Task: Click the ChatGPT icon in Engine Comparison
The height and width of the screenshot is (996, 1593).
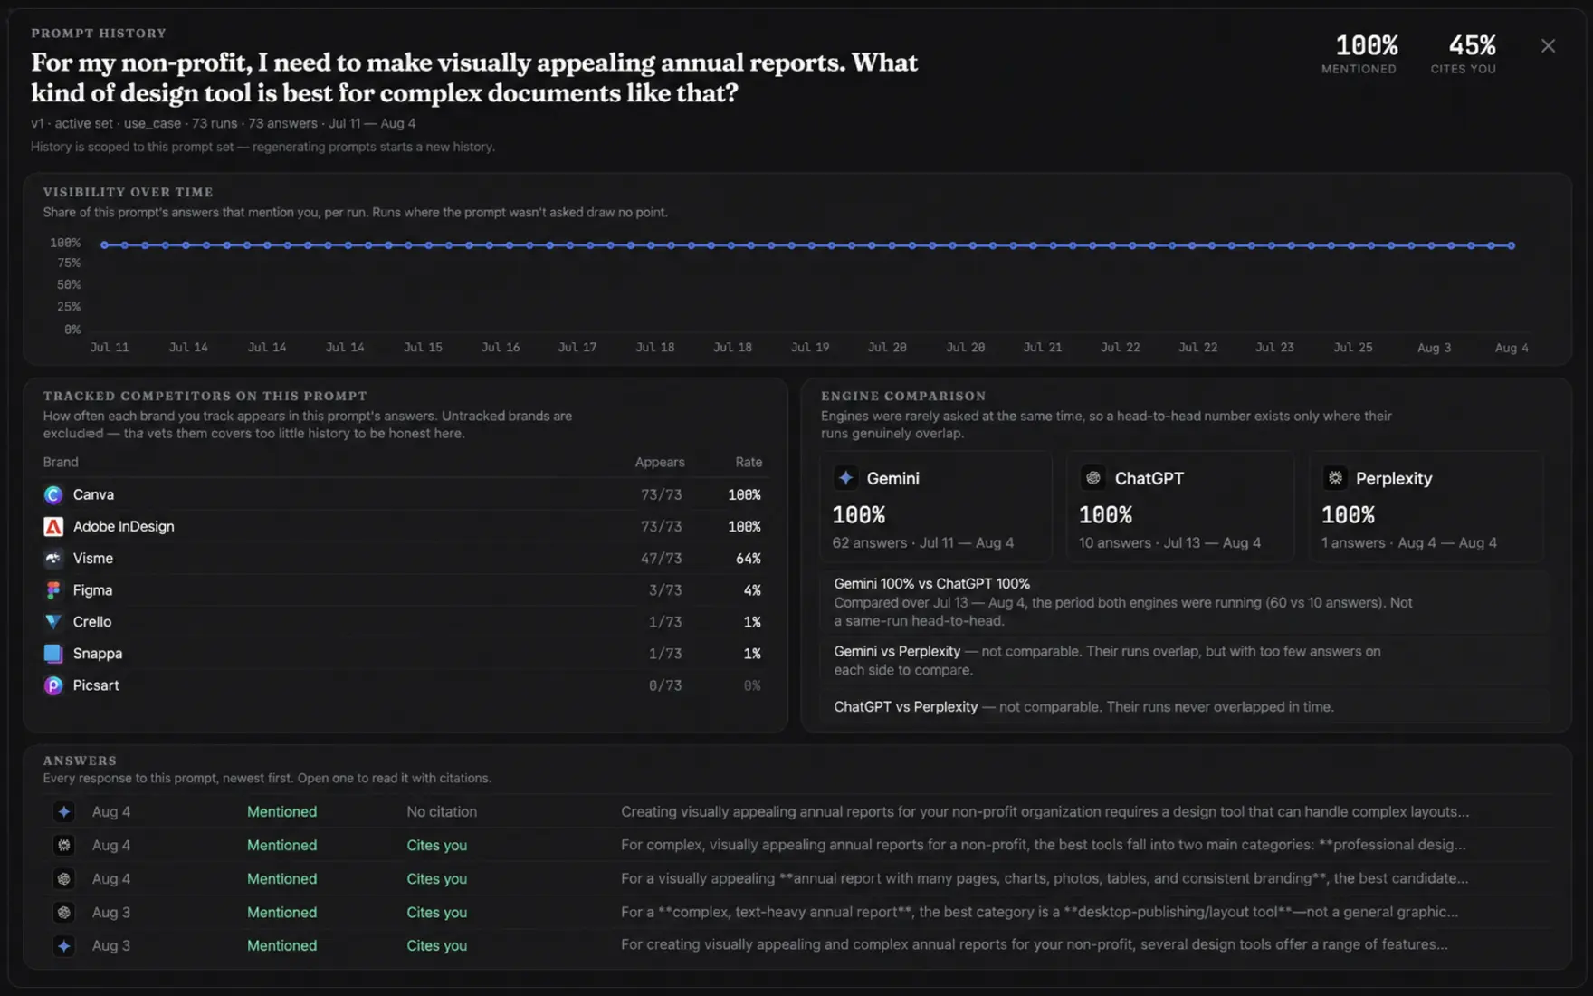Action: pyautogui.click(x=1093, y=477)
